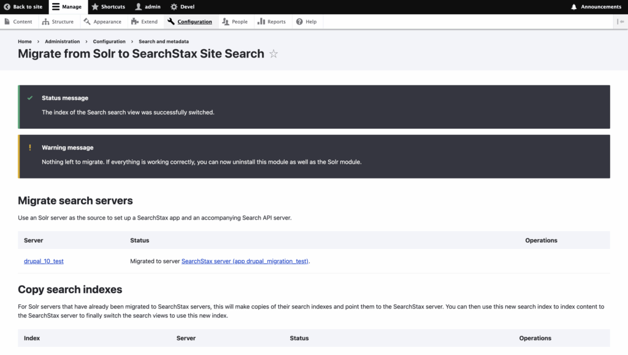Click the Announcements bell icon
The width and height of the screenshot is (628, 355).
tap(573, 7)
